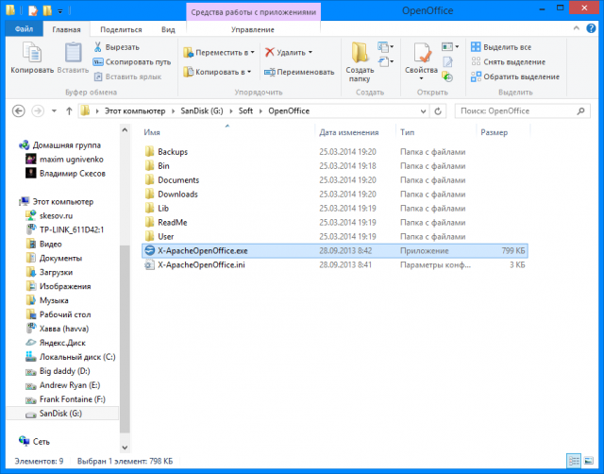Click the History icon in Открыть group
Image resolution: width=604 pixels, height=474 pixels.
pyautogui.click(x=447, y=76)
